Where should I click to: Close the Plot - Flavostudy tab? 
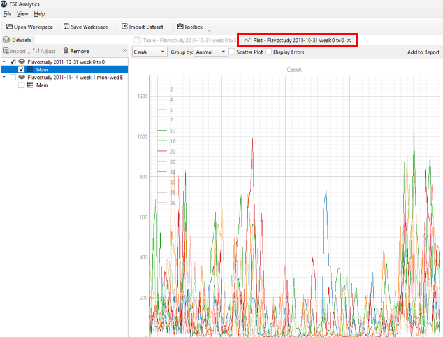tap(349, 40)
